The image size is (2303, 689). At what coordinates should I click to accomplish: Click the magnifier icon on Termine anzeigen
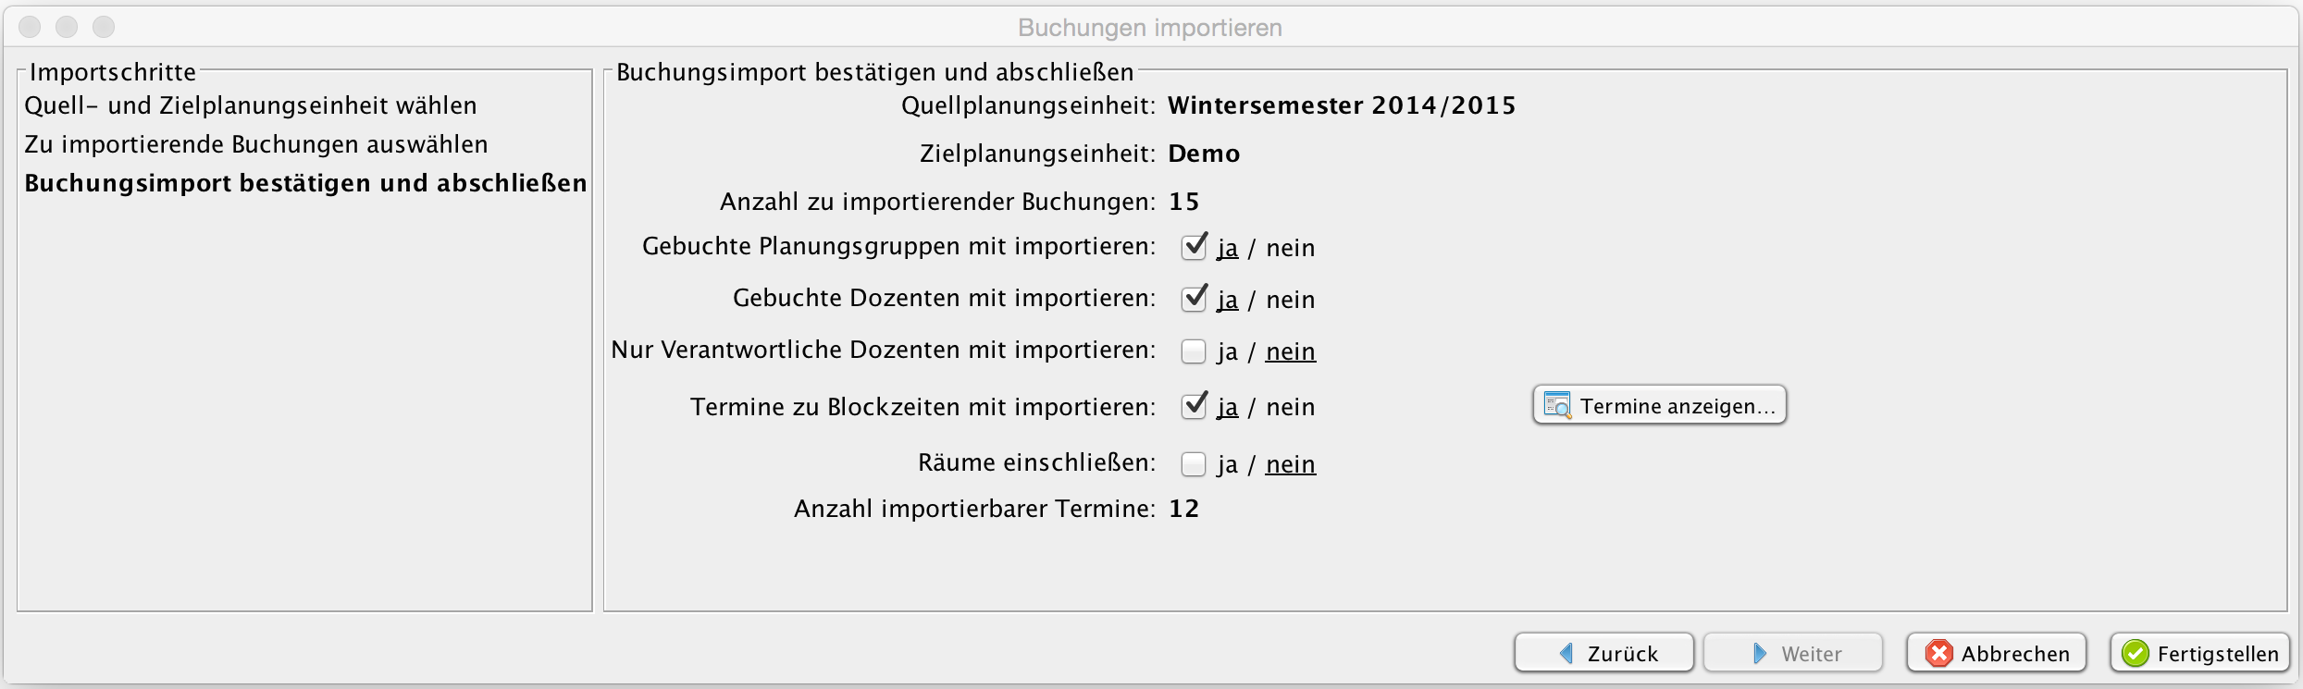(x=1557, y=405)
